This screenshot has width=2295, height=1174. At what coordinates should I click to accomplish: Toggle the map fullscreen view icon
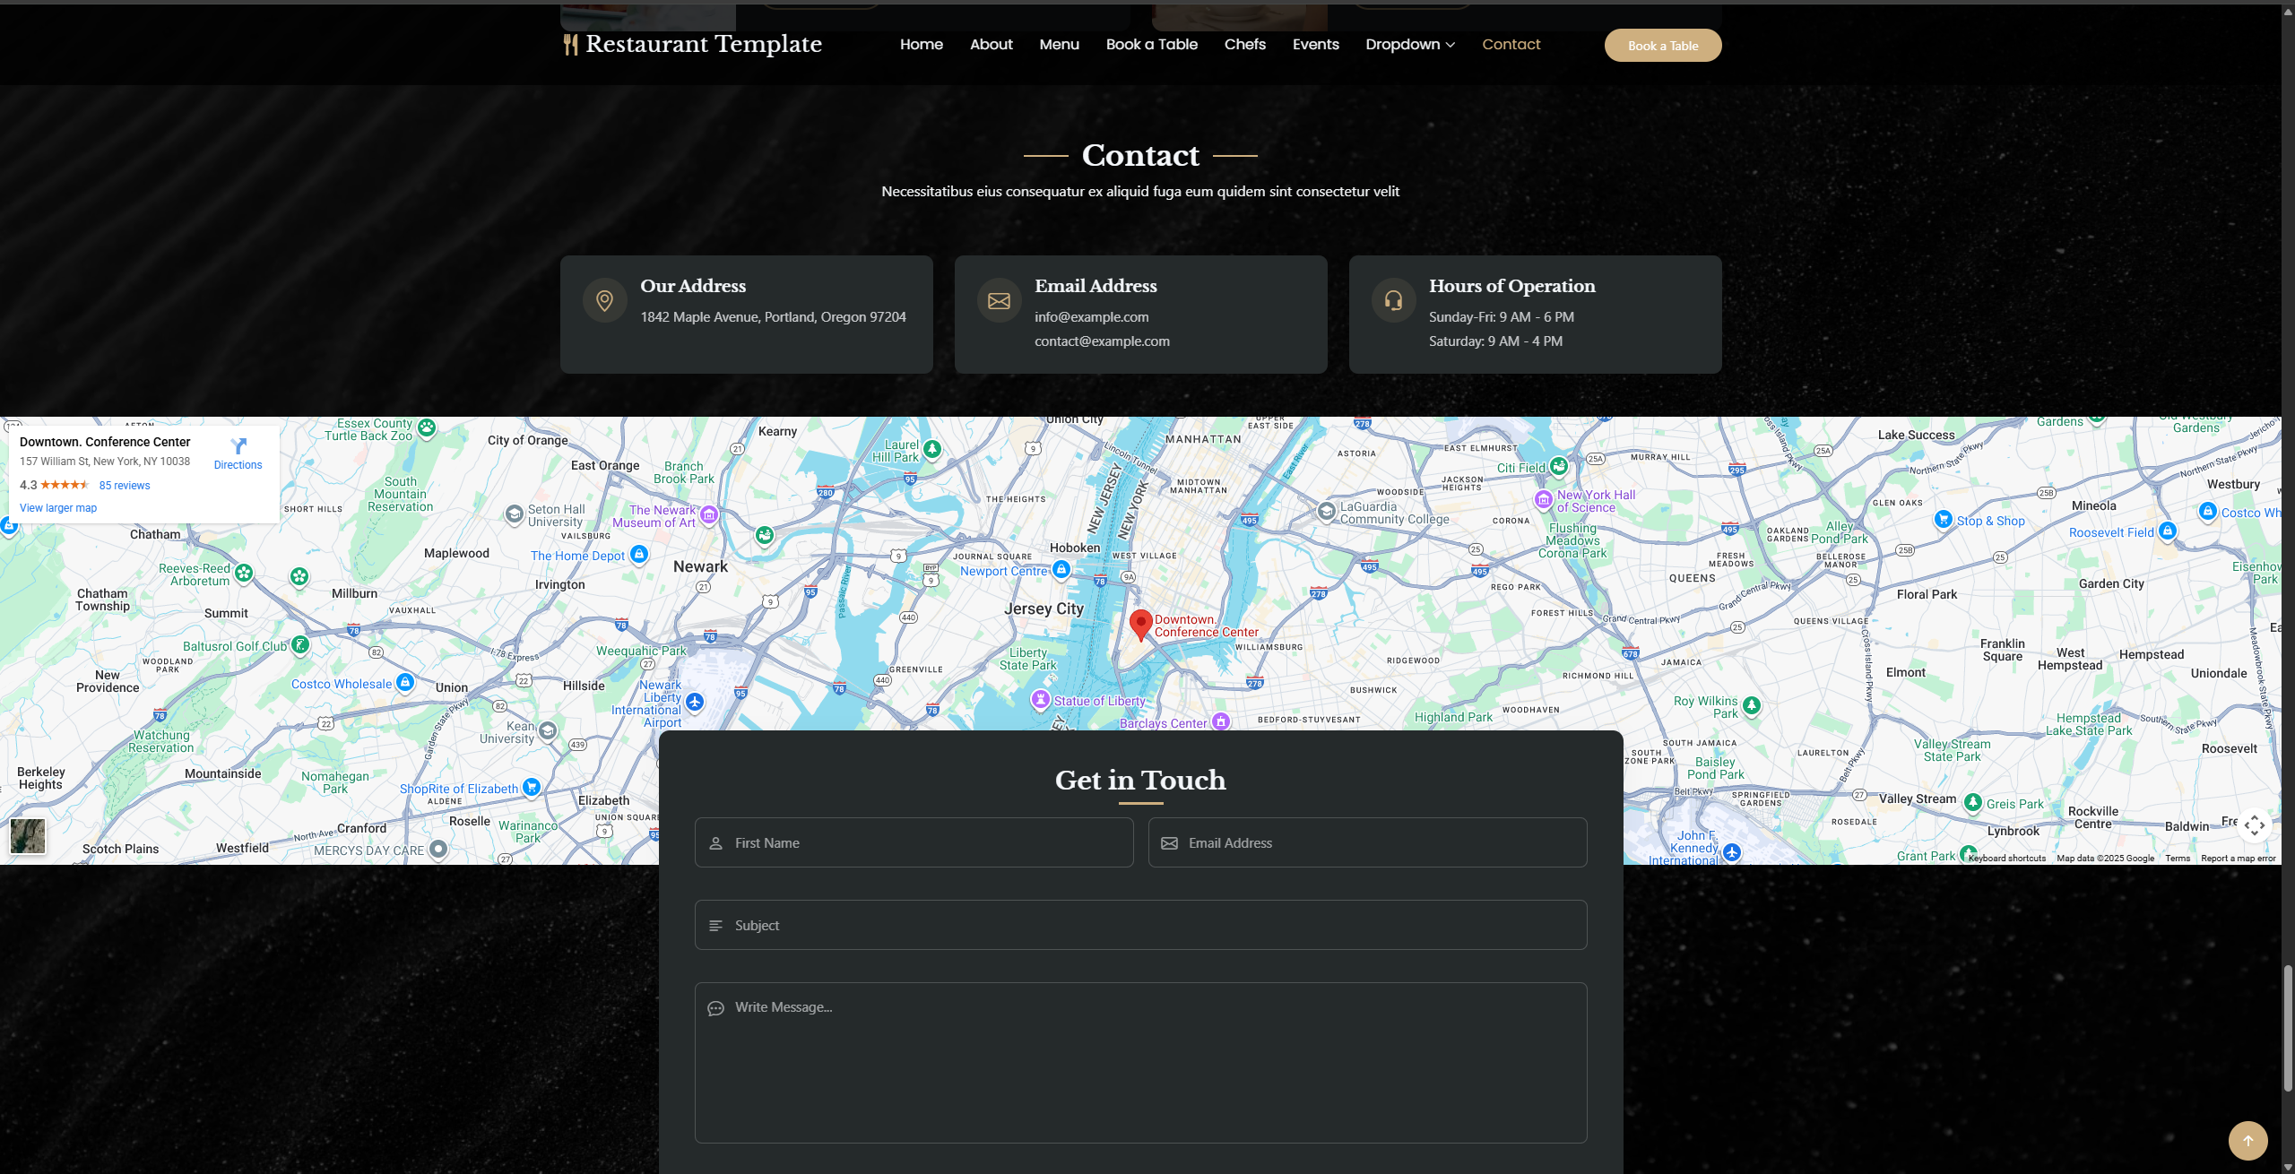2254,825
